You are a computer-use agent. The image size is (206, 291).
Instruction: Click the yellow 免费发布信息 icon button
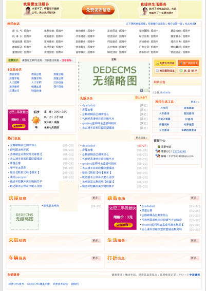coord(165,63)
